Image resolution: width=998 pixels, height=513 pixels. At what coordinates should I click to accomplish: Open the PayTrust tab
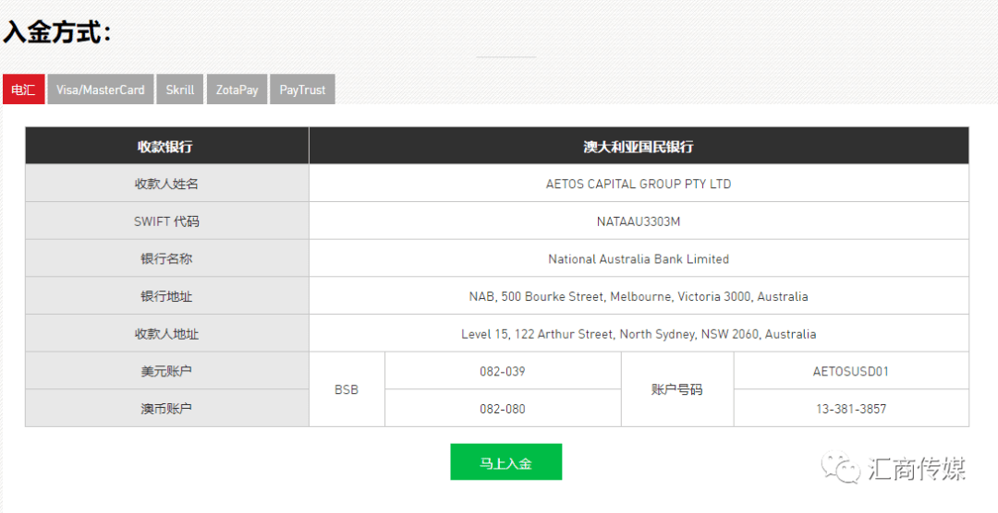[x=302, y=89]
